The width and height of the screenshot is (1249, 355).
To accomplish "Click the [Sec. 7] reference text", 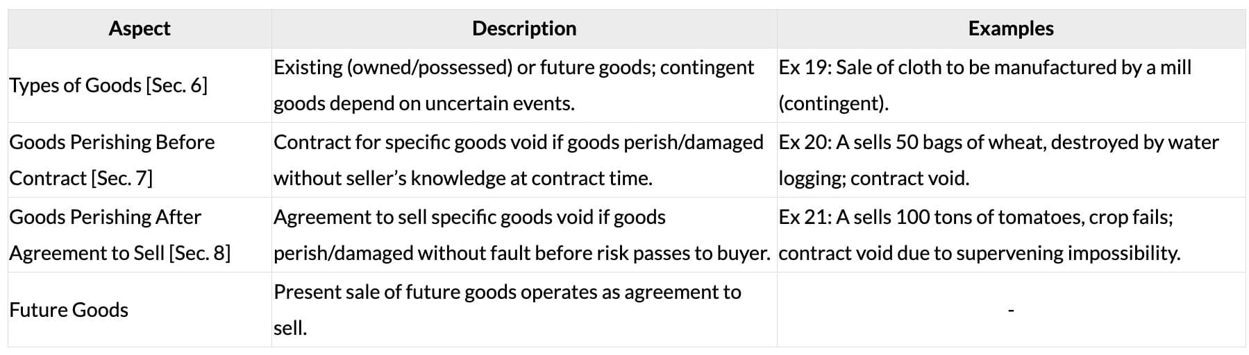I will coord(121,178).
